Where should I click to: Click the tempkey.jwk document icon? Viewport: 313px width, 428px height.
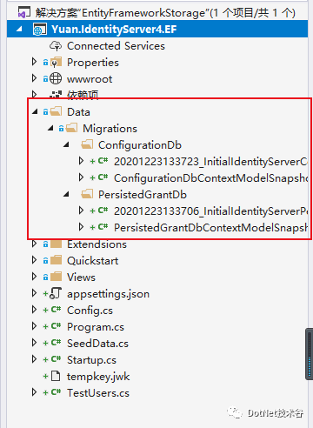[x=56, y=376]
